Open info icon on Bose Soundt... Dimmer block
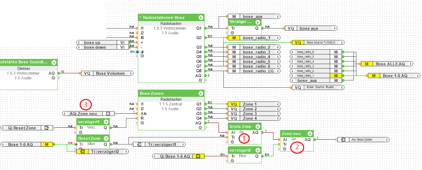This screenshot has height=170, width=422. [54, 62]
